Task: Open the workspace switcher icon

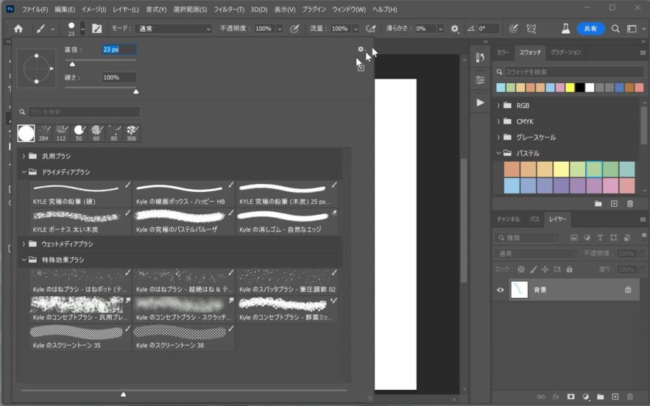Action: click(x=632, y=29)
